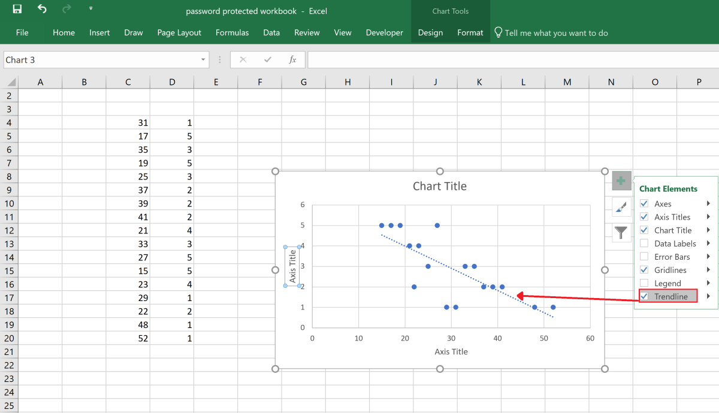
Task: Click the Insert Function fx icon
Action: [x=293, y=59]
